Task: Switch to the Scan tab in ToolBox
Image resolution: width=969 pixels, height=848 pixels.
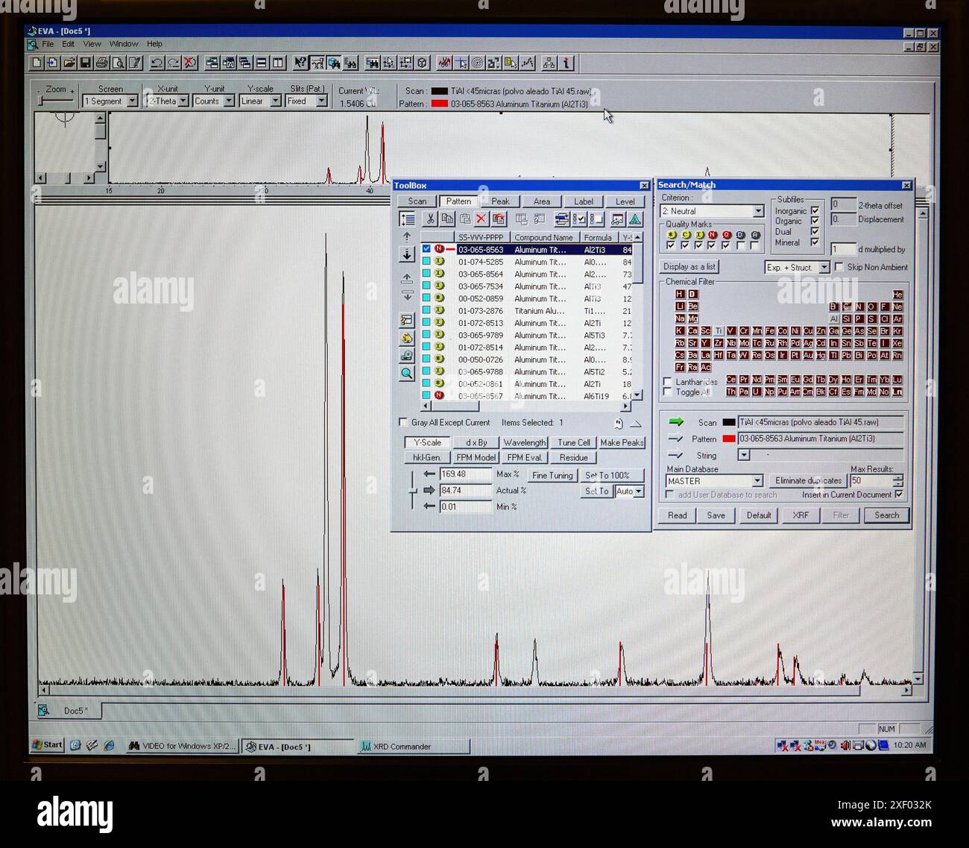Action: [x=417, y=201]
